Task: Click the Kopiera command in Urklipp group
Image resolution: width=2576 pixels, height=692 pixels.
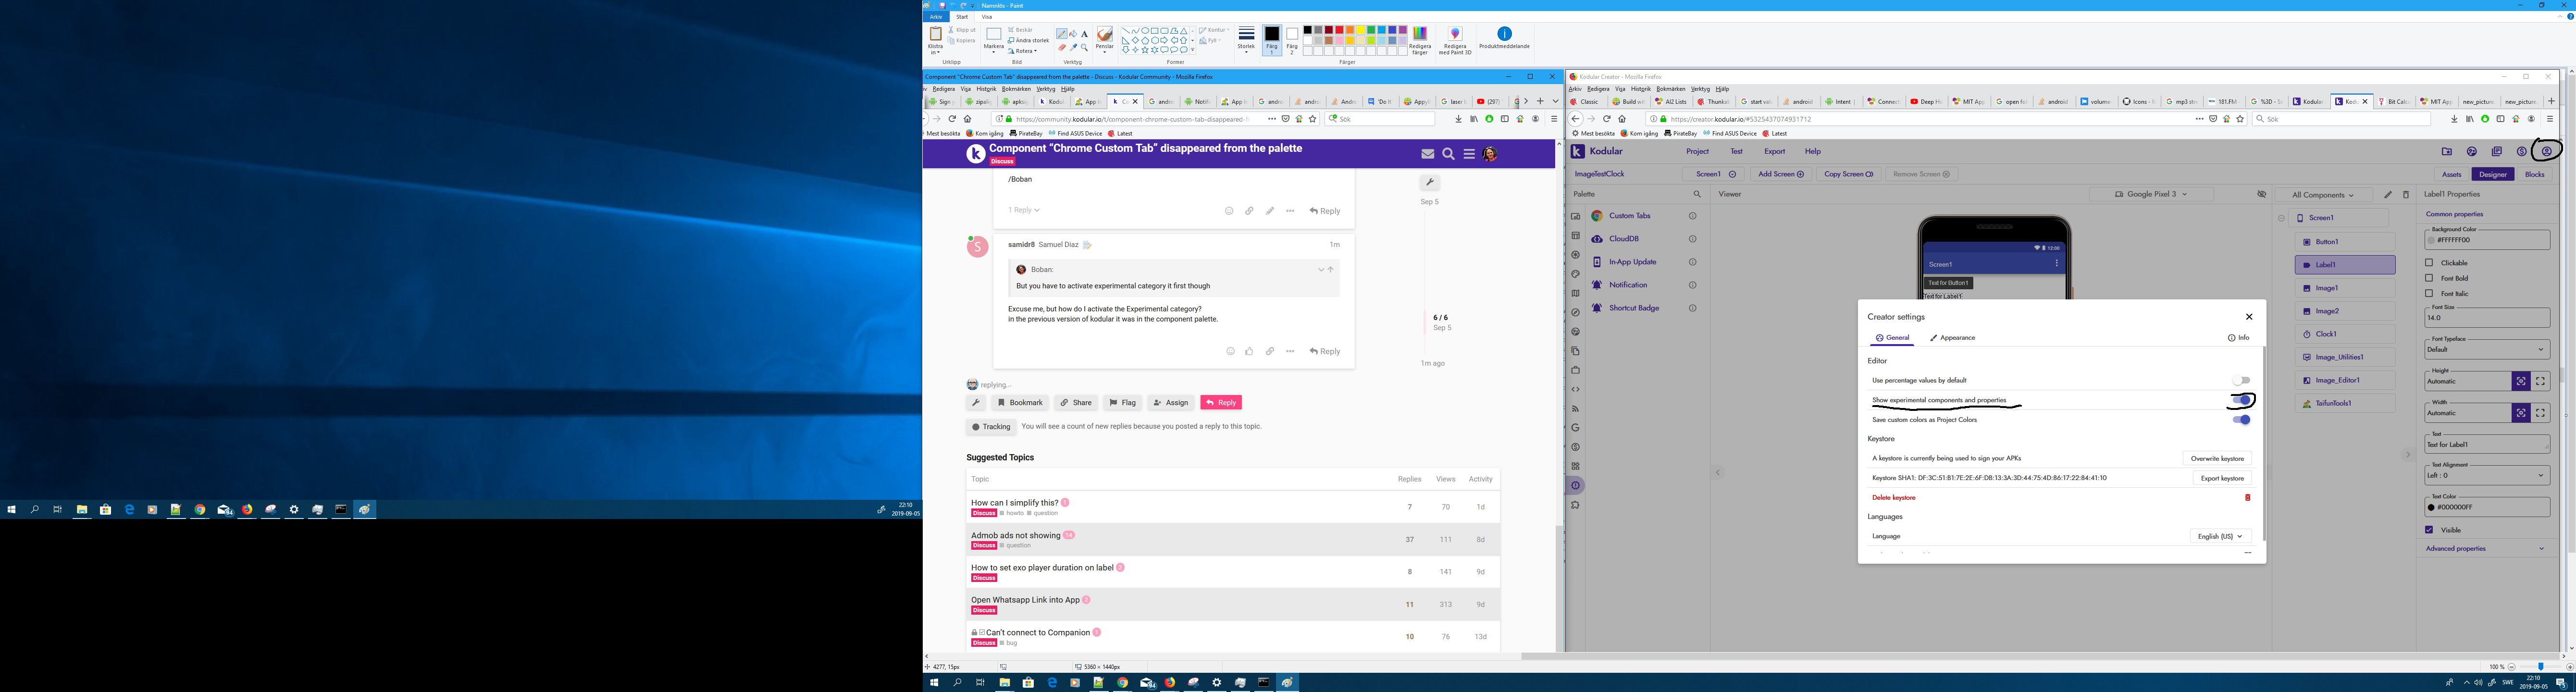Action: 962,40
